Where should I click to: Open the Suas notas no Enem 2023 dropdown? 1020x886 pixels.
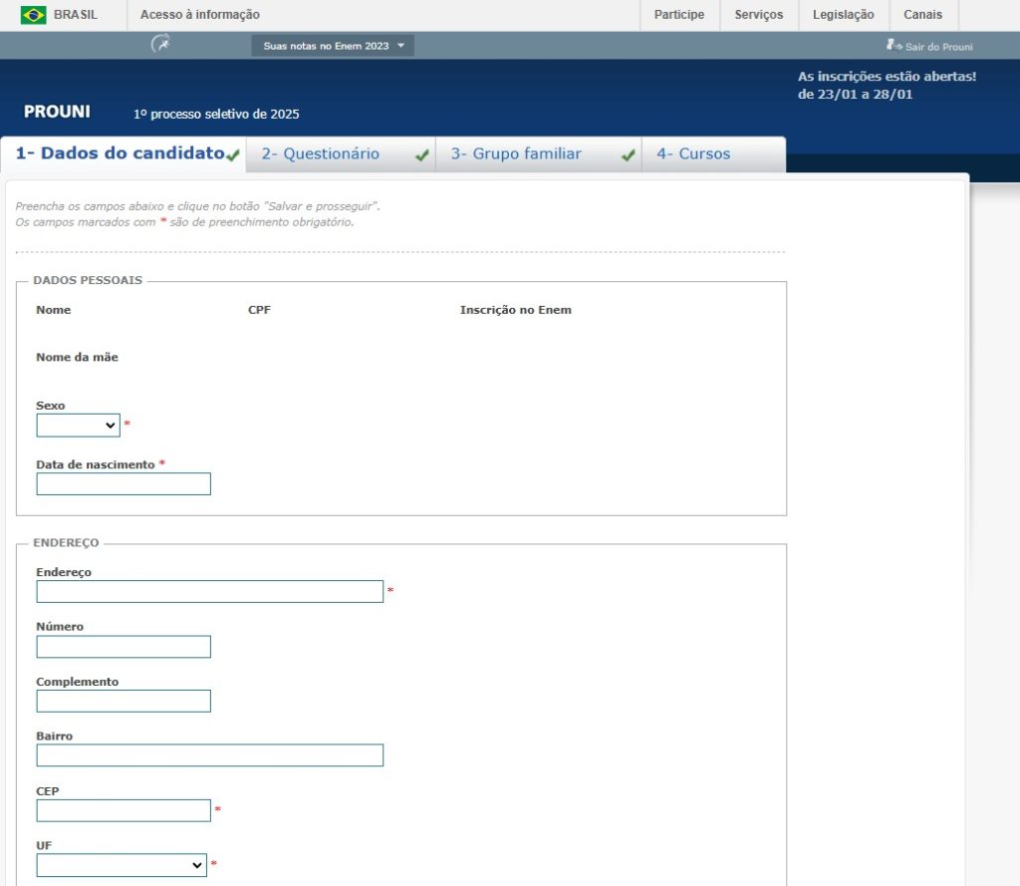click(x=333, y=46)
